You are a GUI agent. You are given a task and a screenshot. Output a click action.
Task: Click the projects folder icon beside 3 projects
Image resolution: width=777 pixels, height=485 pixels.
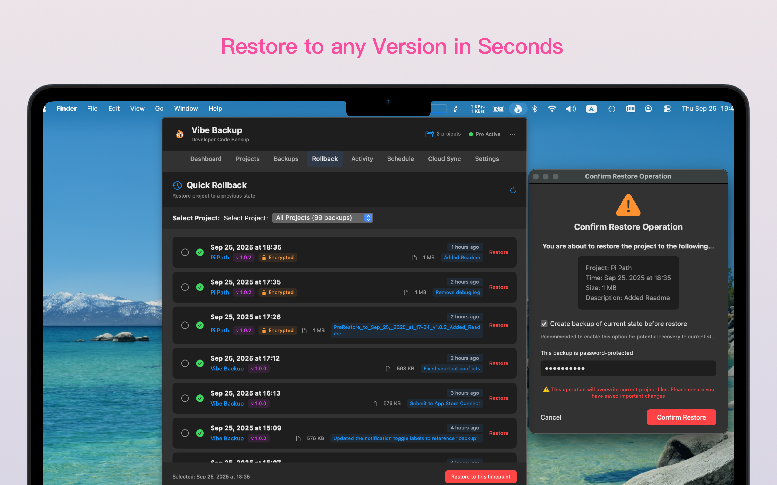click(430, 134)
